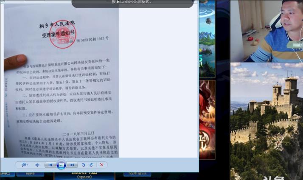303x180 pixels.
Task: Rotate the photo counterclockwise
Action: point(84,165)
